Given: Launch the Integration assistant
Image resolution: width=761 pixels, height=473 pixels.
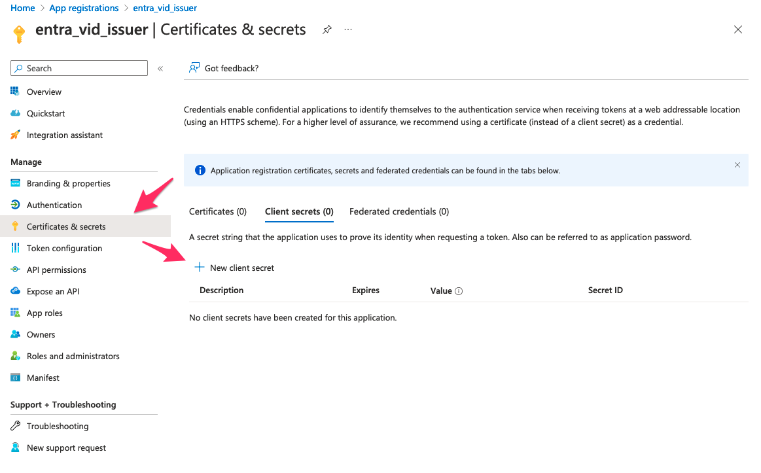Looking at the screenshot, I should click(x=64, y=135).
